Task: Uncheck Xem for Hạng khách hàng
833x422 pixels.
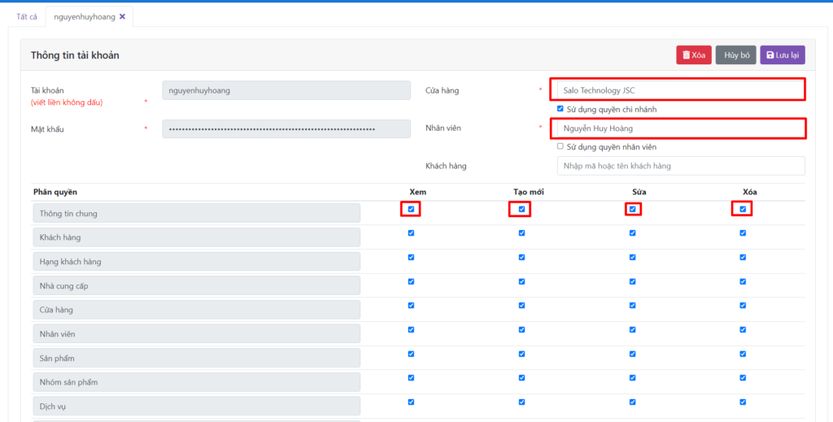Action: pos(411,258)
